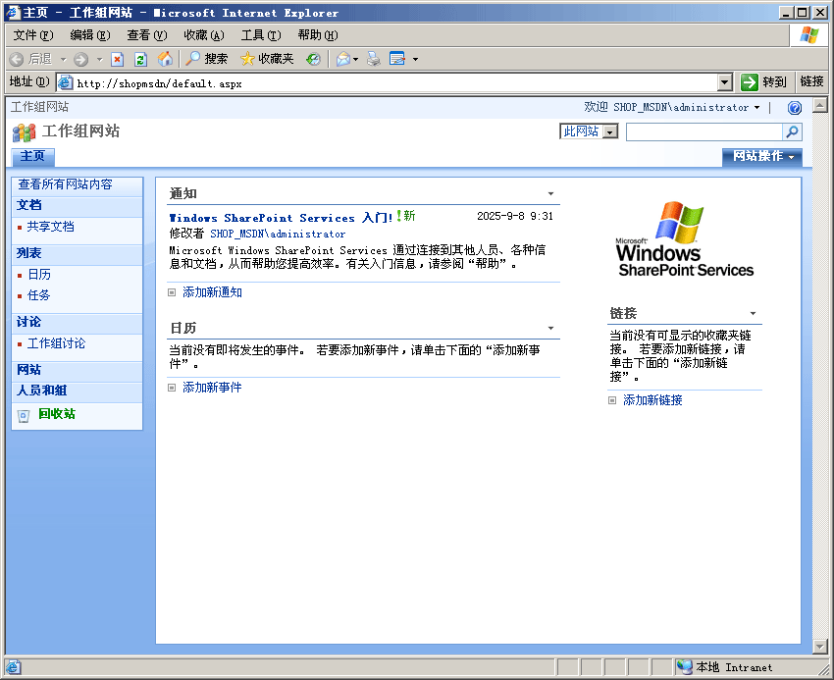
Task: Click the team site people logo icon
Action: (x=24, y=132)
